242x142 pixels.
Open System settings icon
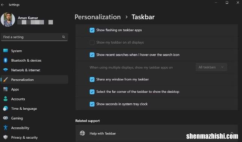pos(6,51)
